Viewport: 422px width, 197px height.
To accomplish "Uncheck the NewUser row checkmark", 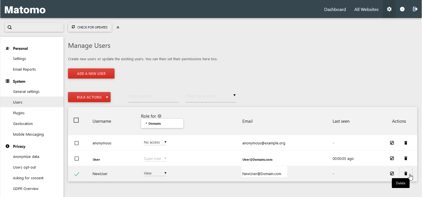I will [x=77, y=174].
